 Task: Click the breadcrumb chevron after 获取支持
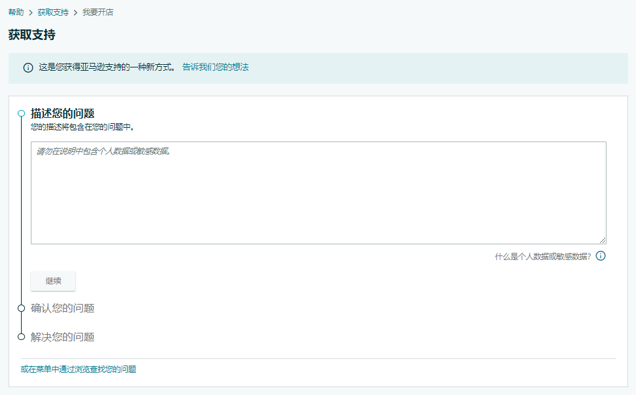[75, 12]
